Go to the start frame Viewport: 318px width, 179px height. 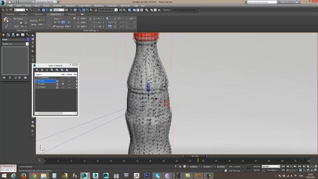coord(283,167)
